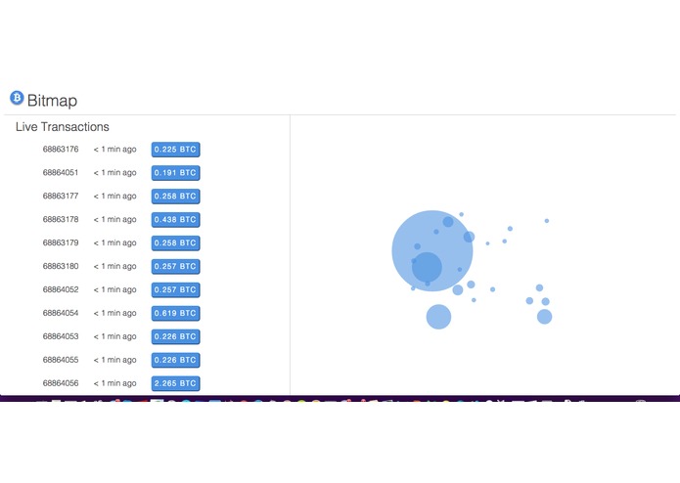Click the timestamp in row 68864056

coord(114,383)
